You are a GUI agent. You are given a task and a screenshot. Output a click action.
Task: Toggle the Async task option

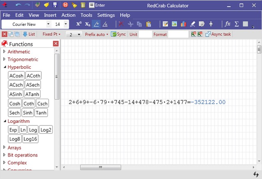(218, 34)
